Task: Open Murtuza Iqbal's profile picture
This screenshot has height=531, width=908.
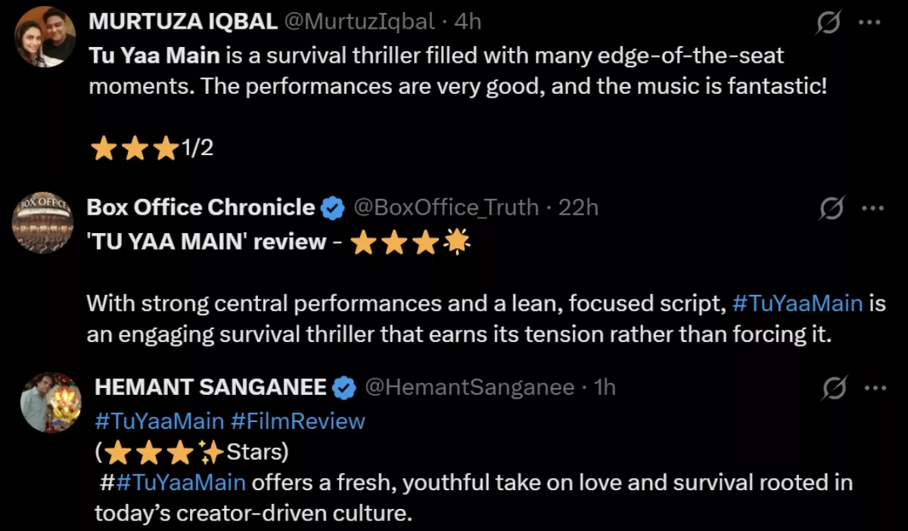Action: click(45, 36)
